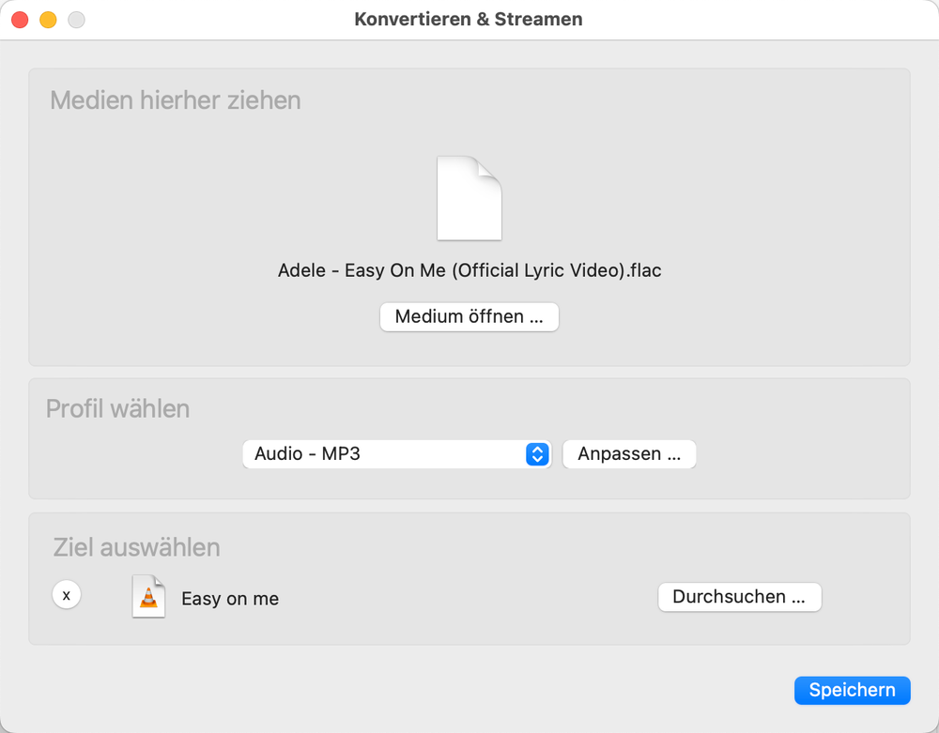Browse the destination with Durchsuchen
Viewport: 939px width, 733px height.
point(739,597)
